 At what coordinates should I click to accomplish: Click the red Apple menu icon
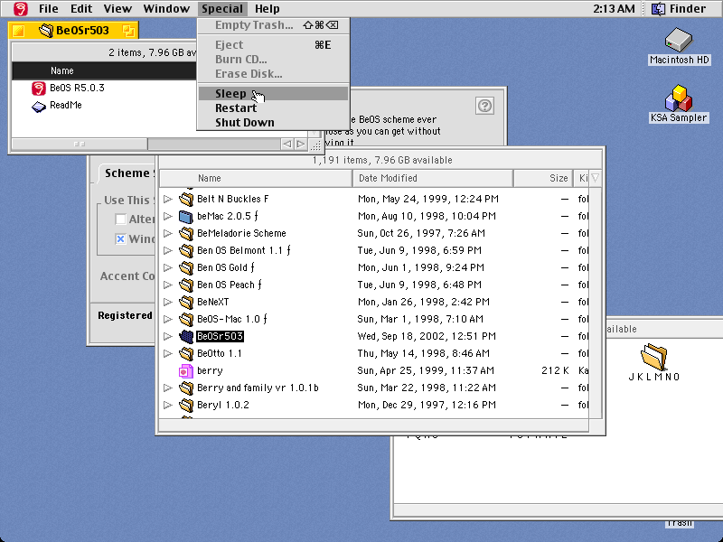click(20, 8)
